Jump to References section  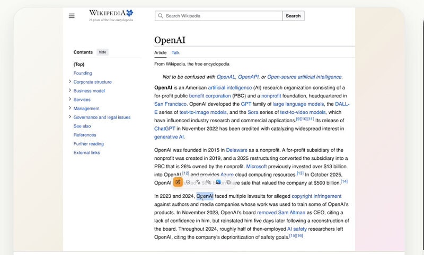click(85, 135)
